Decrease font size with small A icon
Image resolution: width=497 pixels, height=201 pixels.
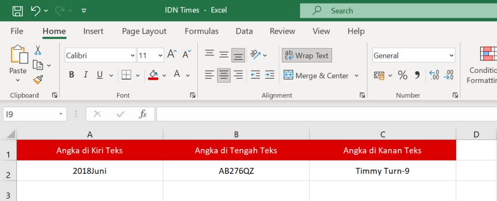[187, 54]
